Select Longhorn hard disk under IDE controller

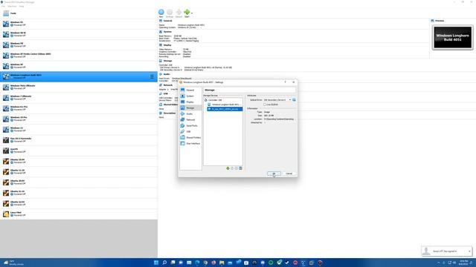(x=225, y=105)
